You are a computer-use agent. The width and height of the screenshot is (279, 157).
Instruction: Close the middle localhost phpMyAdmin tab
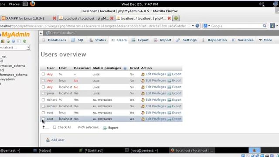(112, 18)
